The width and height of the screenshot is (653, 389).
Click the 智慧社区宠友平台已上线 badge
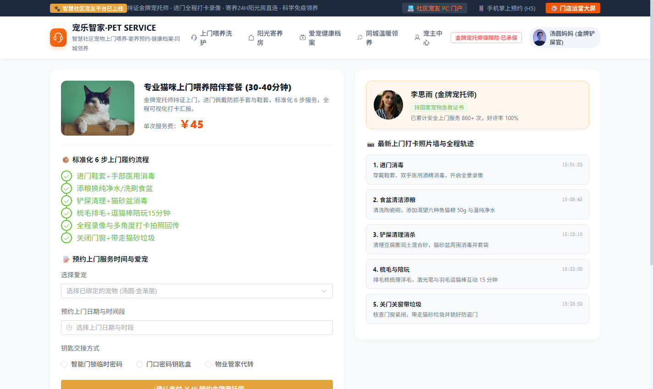click(x=89, y=8)
